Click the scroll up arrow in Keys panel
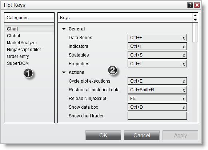This screenshot has height=150, width=208. click(x=195, y=15)
